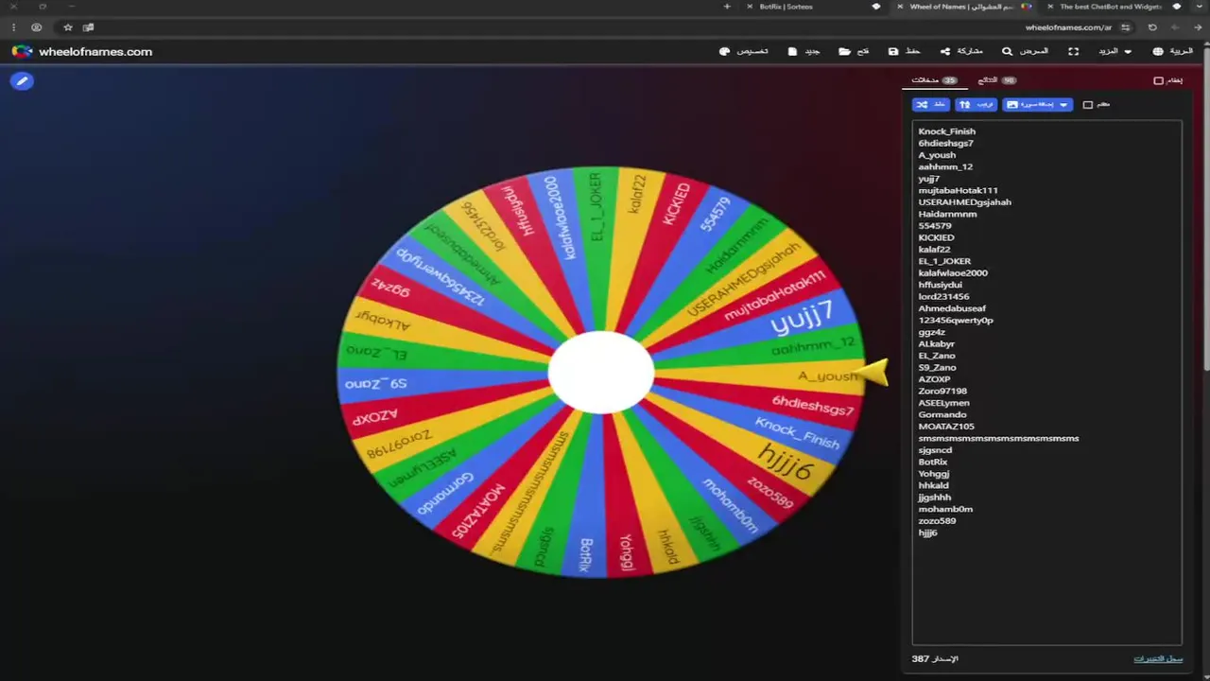Click entry Knock_Finish in the list
This screenshot has height=681, width=1210.
coord(947,131)
